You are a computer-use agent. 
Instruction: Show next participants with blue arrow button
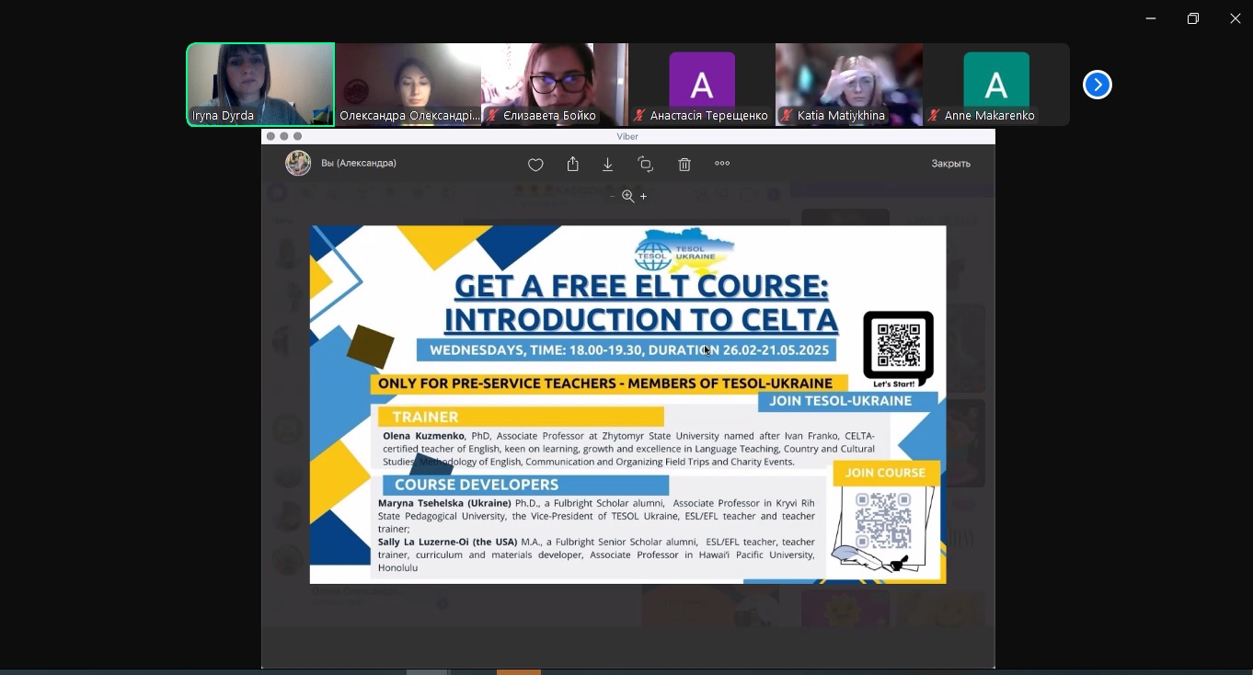pos(1097,85)
